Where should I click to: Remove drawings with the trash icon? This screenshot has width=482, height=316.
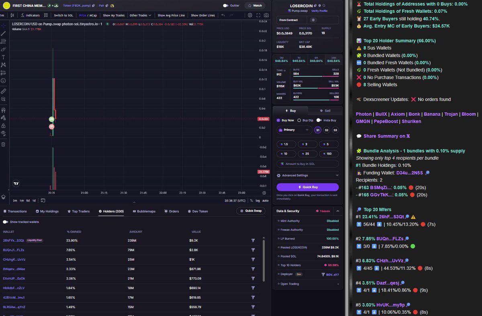[3, 144]
